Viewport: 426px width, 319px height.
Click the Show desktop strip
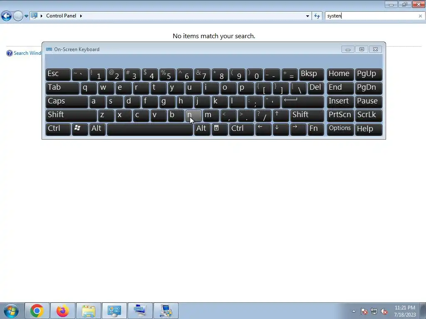click(x=423, y=311)
